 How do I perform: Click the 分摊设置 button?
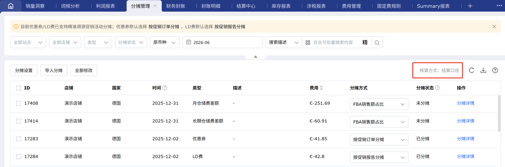[x=24, y=71]
